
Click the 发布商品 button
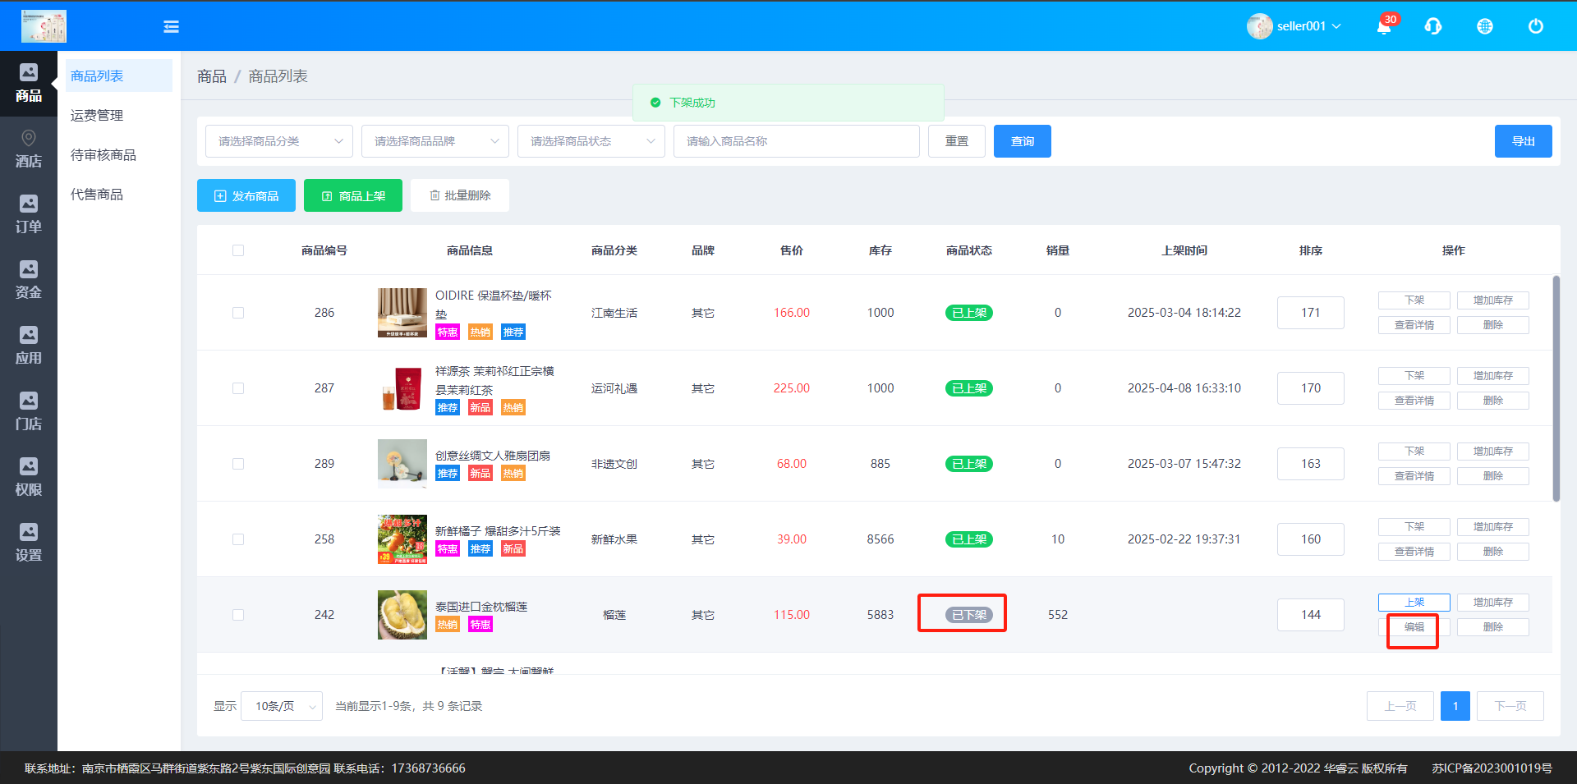click(x=246, y=196)
